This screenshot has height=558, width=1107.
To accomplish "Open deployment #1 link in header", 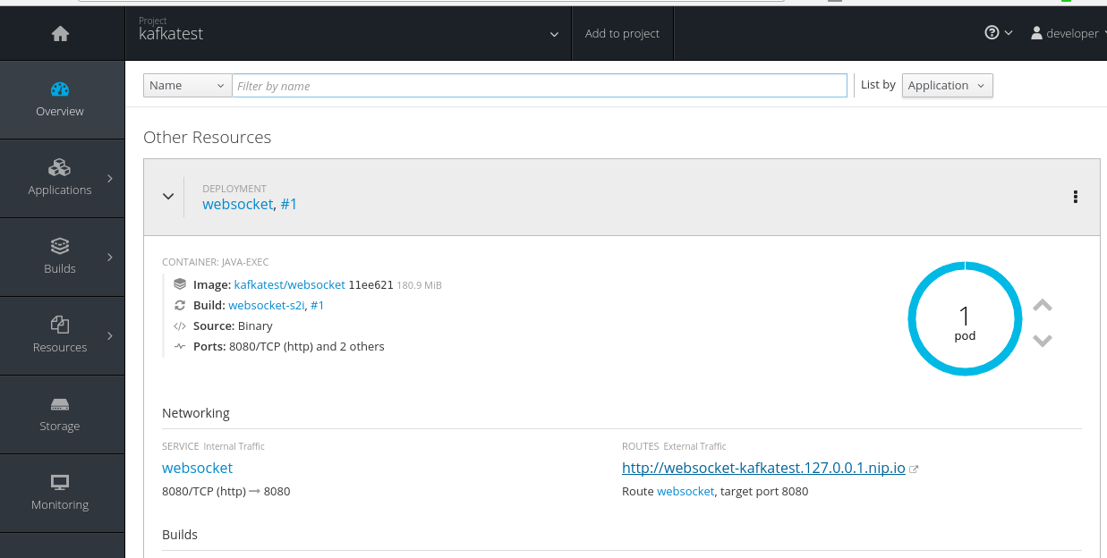I will coord(289,204).
